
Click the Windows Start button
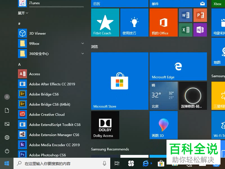(7, 163)
